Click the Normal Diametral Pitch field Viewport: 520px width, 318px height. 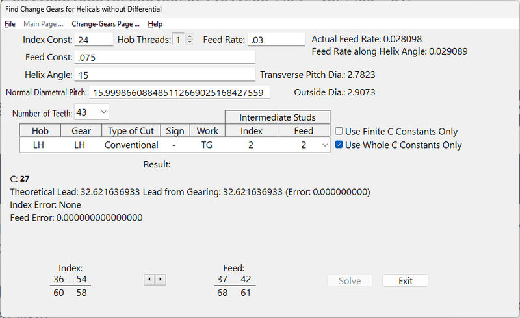tap(178, 93)
